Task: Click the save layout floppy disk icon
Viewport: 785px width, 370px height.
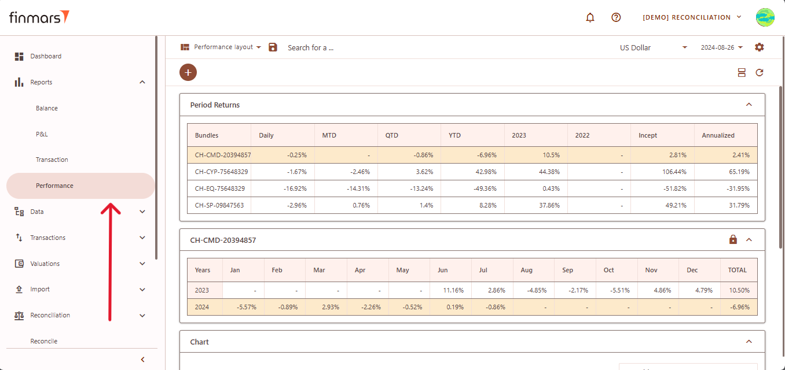Action: pyautogui.click(x=273, y=47)
